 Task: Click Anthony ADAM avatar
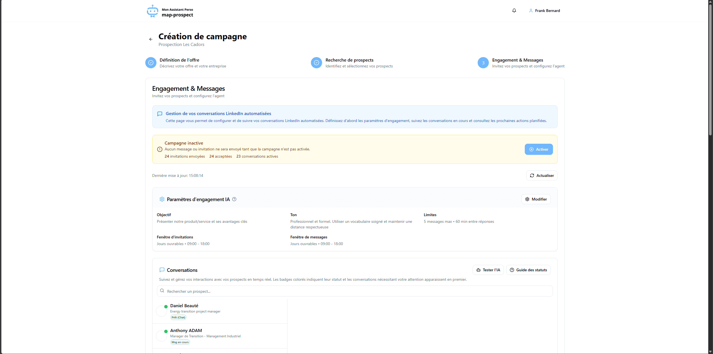(161, 336)
